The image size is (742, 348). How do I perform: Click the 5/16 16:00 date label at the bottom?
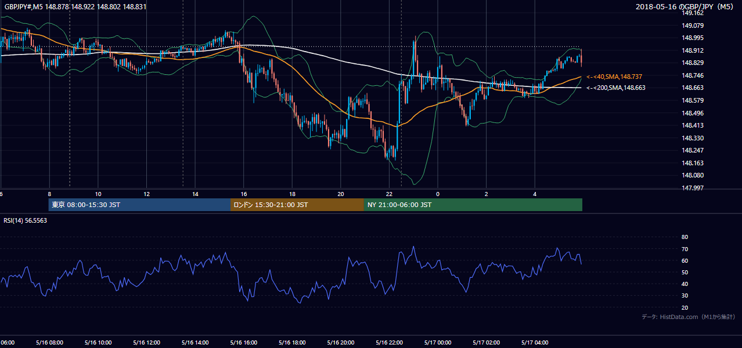pos(244,343)
